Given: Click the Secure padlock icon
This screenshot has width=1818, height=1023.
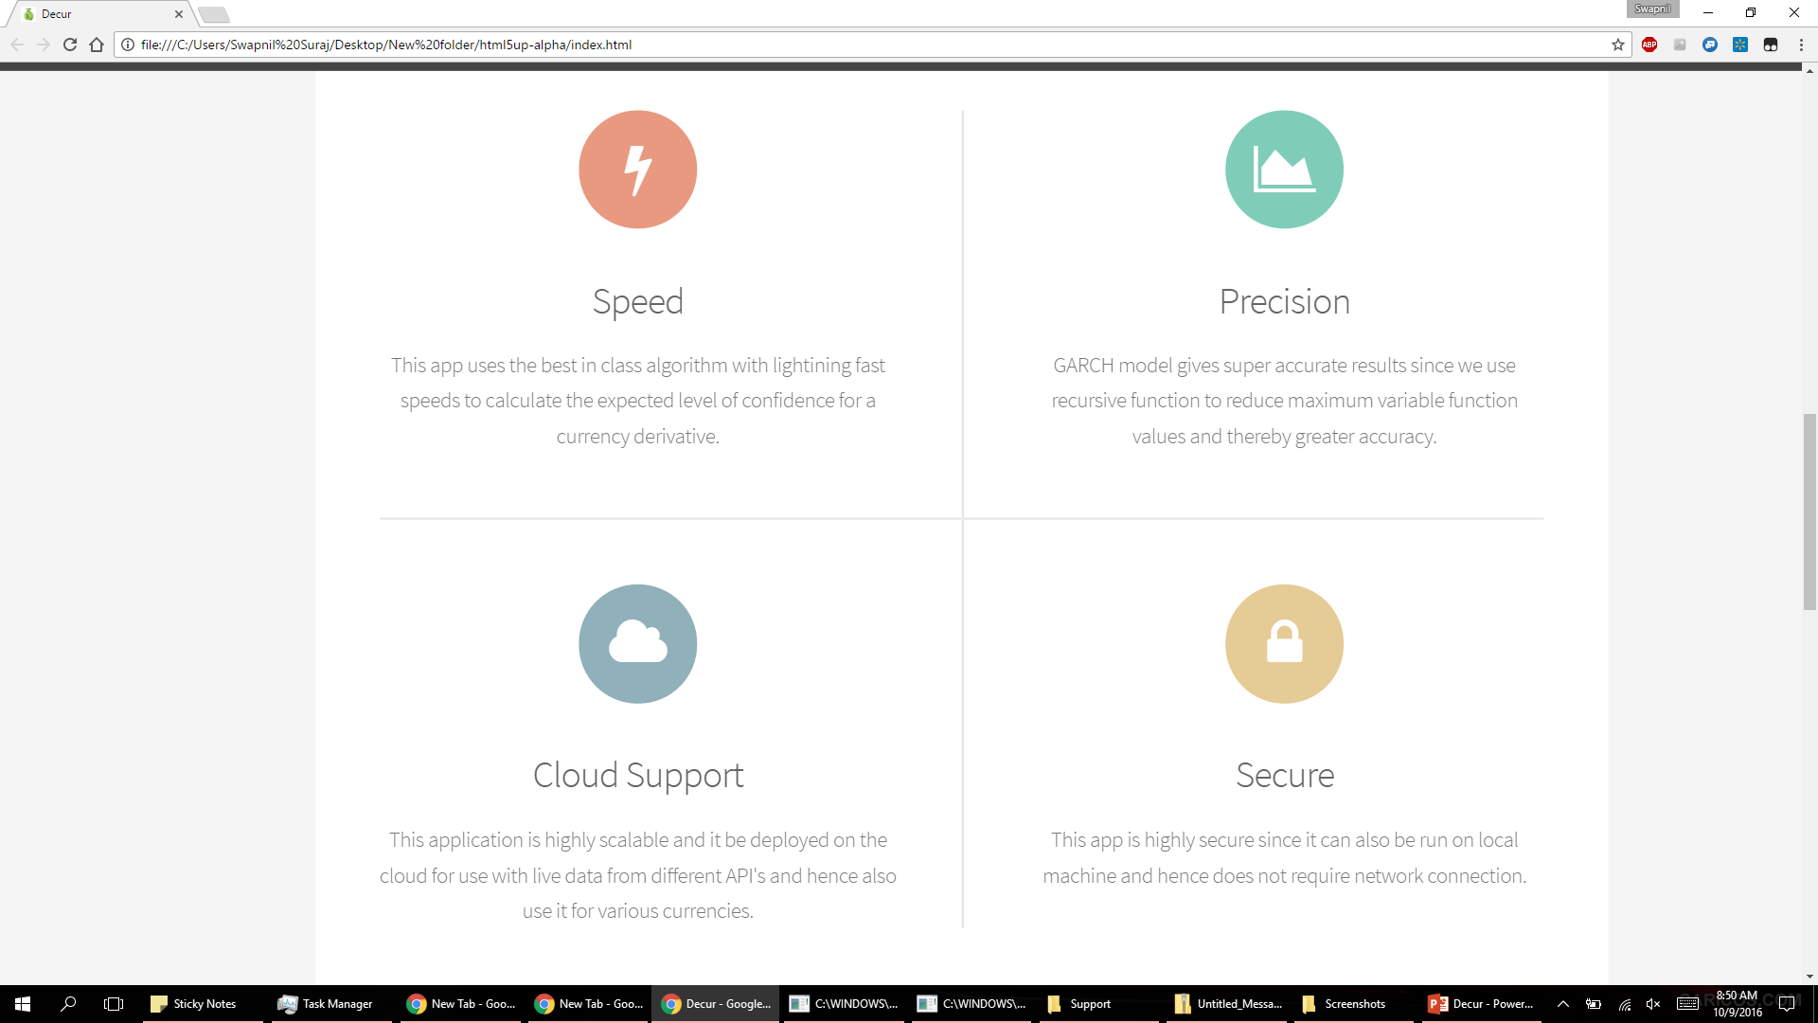Looking at the screenshot, I should (1284, 644).
